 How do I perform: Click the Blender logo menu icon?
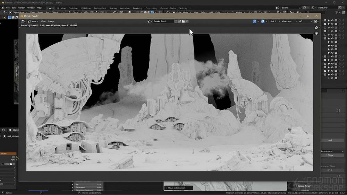[x=3, y=8]
